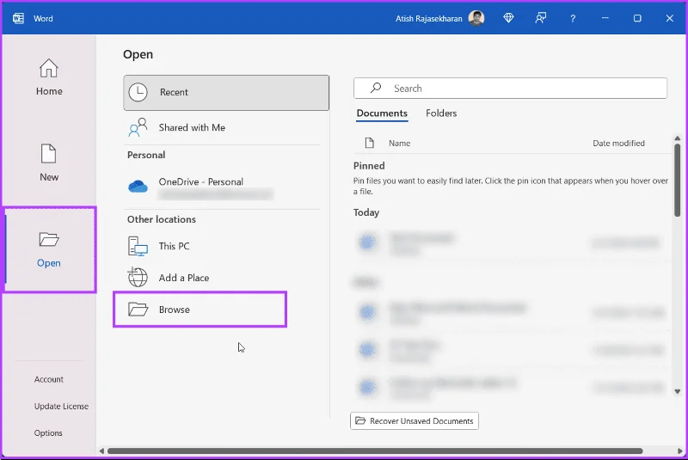Viewport: 688px width, 460px height.
Task: Open the first document listed under Today
Action: coord(512,242)
